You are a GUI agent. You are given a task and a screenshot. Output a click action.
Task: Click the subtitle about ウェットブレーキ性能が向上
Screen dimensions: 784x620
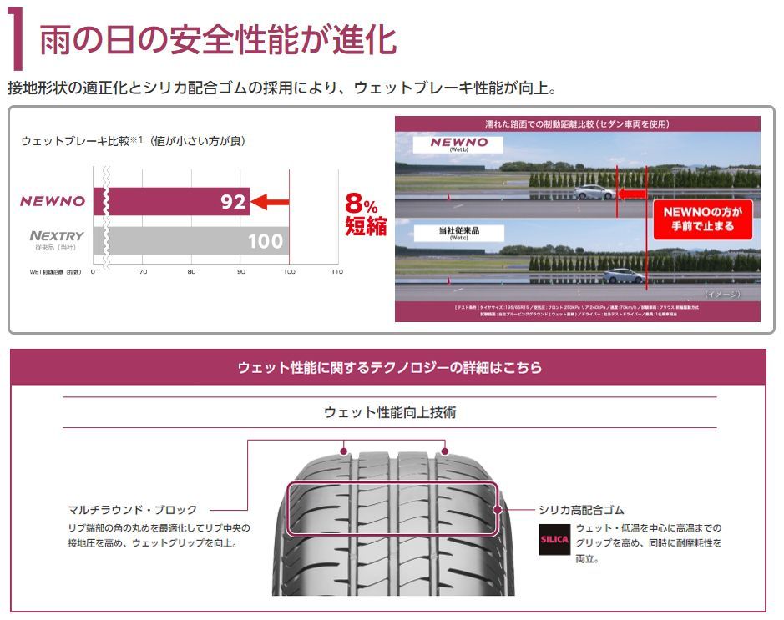pos(282,88)
